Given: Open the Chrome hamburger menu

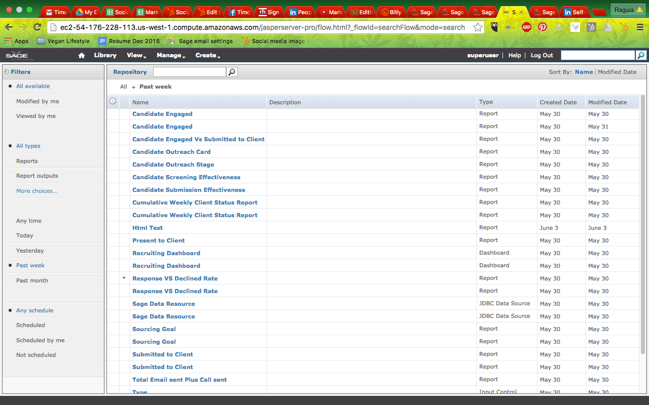Looking at the screenshot, I should [x=639, y=27].
